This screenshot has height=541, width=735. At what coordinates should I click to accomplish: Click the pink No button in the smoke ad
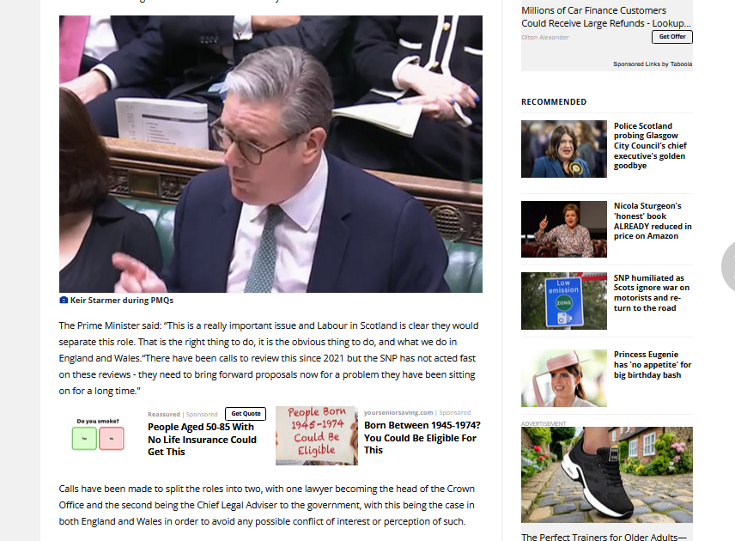click(x=112, y=438)
